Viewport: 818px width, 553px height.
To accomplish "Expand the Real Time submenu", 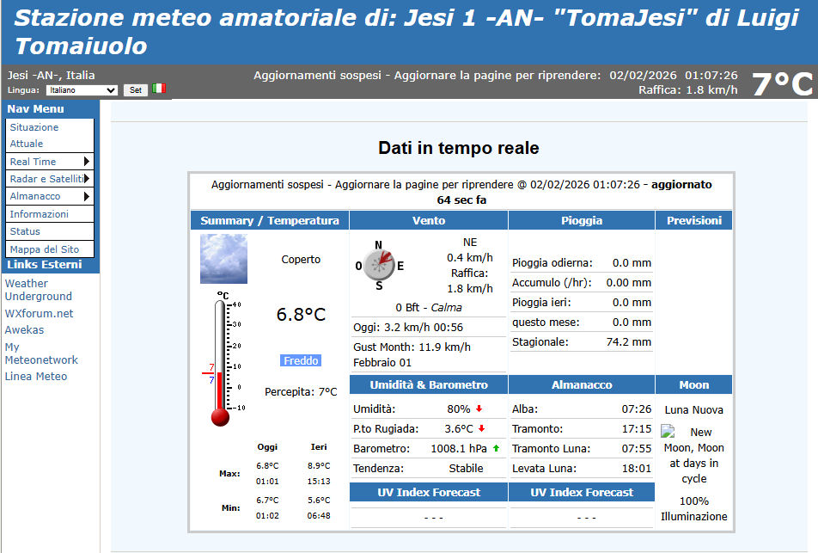I will [x=49, y=162].
